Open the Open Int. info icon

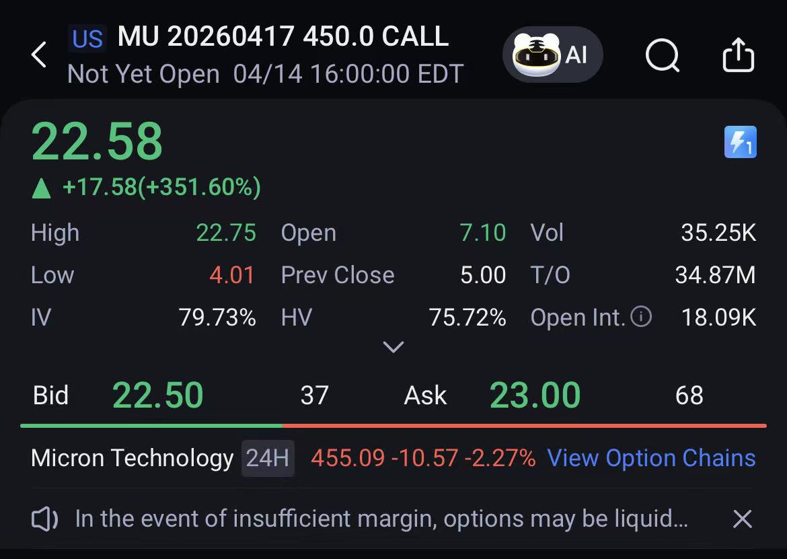click(x=641, y=317)
